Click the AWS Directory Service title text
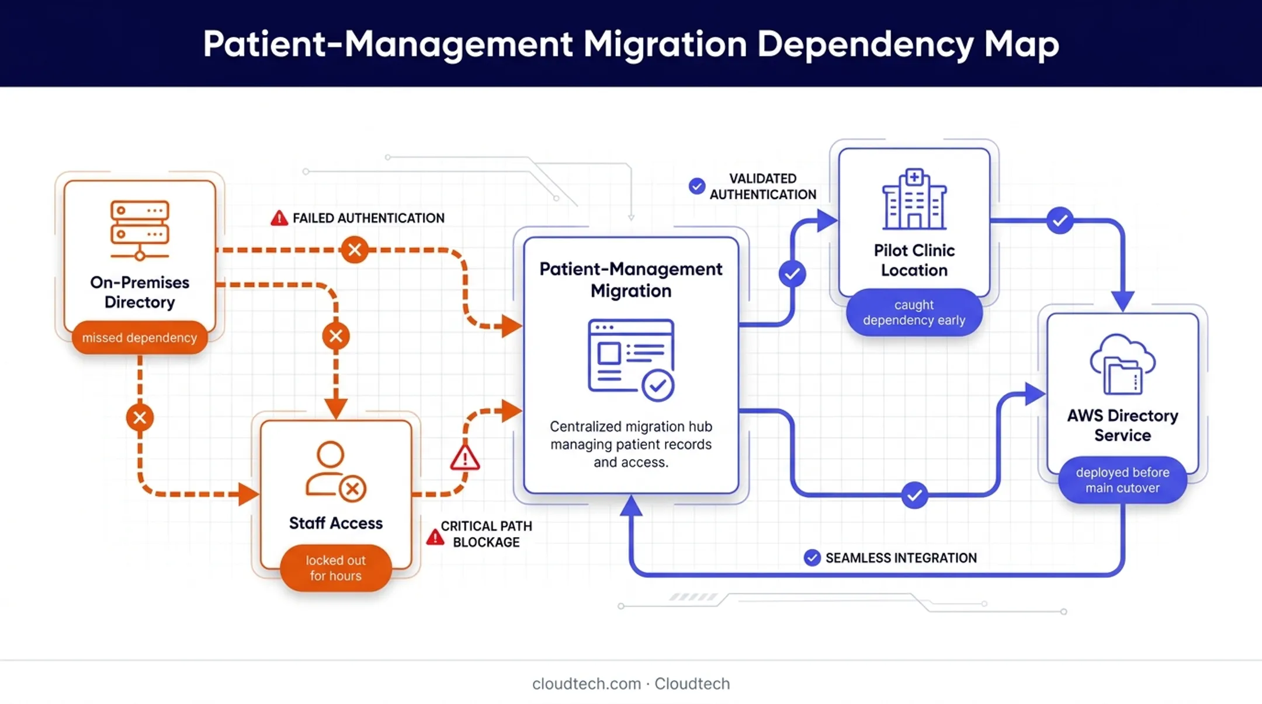The image size is (1262, 704). (1122, 425)
